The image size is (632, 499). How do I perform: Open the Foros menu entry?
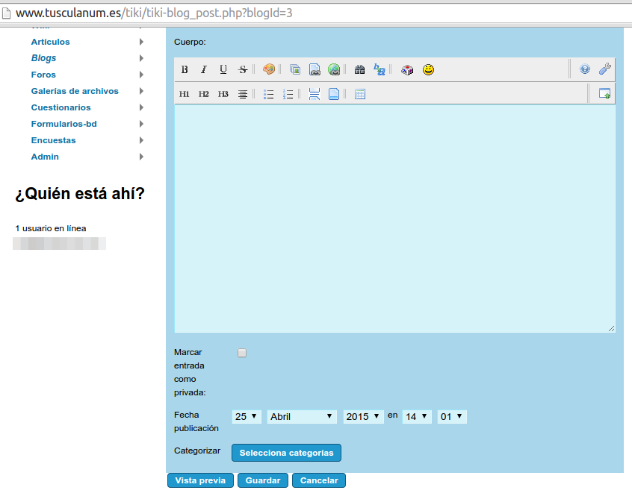43,75
